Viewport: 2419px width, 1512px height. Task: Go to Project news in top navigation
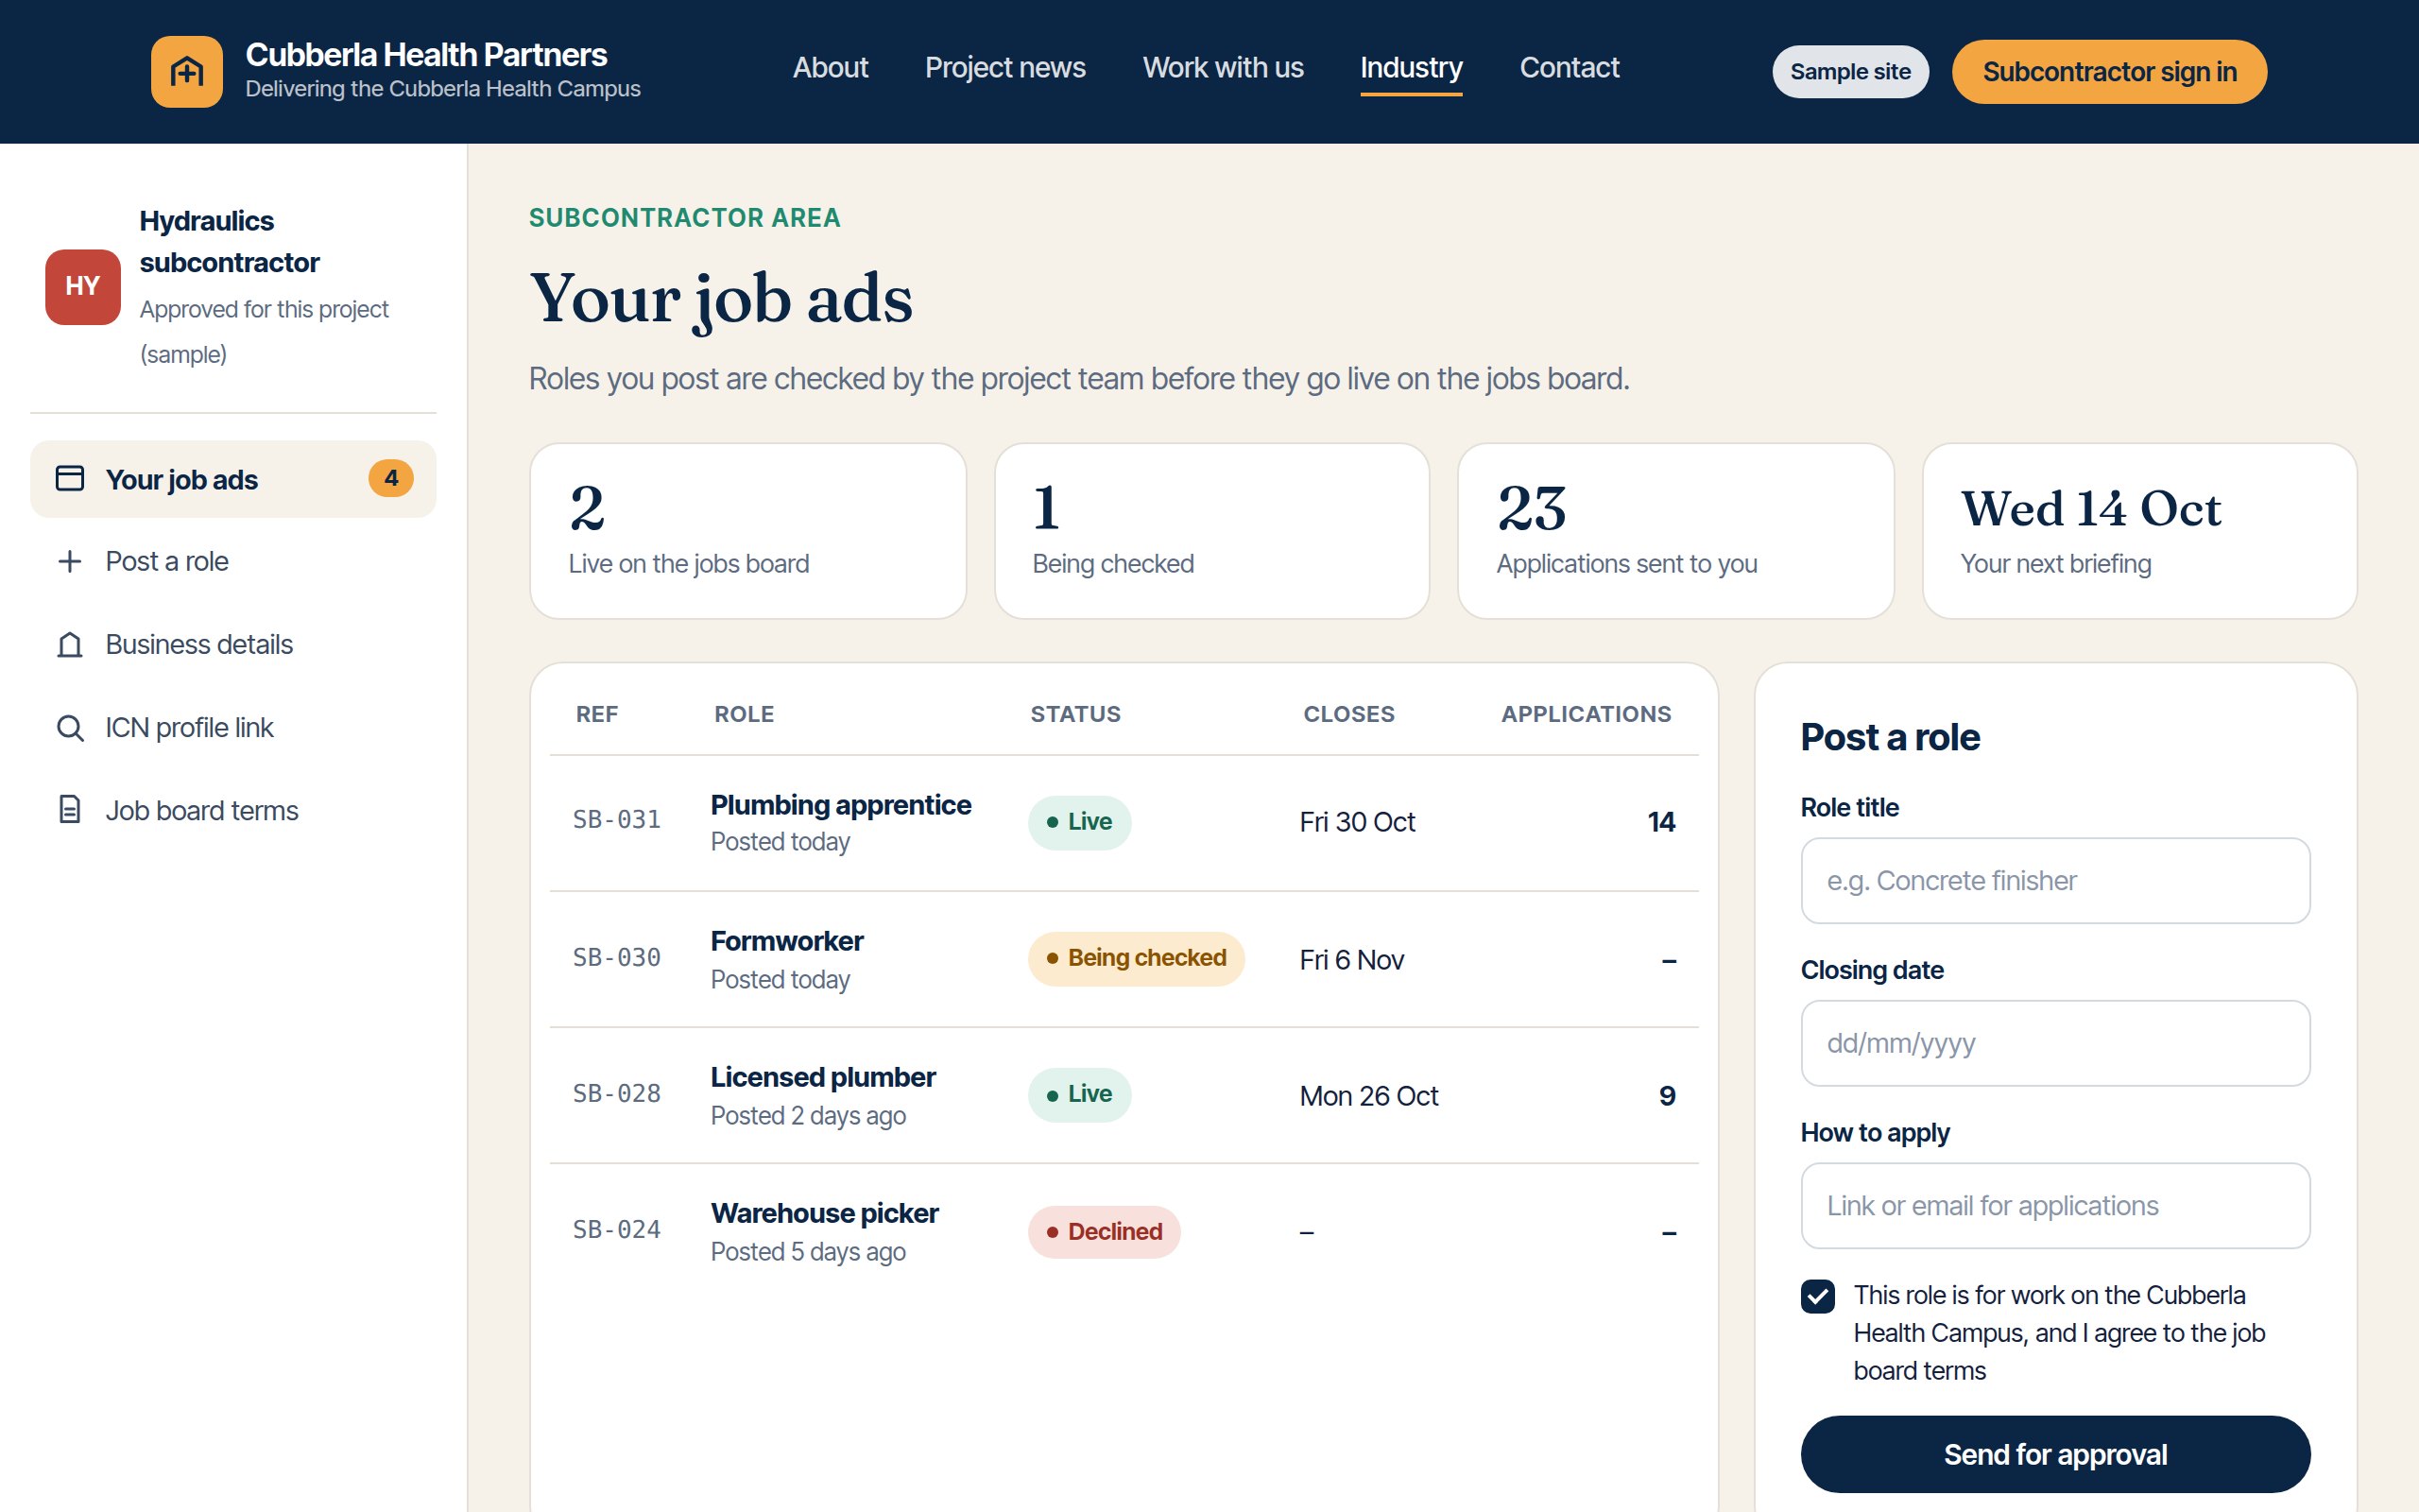(x=1004, y=68)
